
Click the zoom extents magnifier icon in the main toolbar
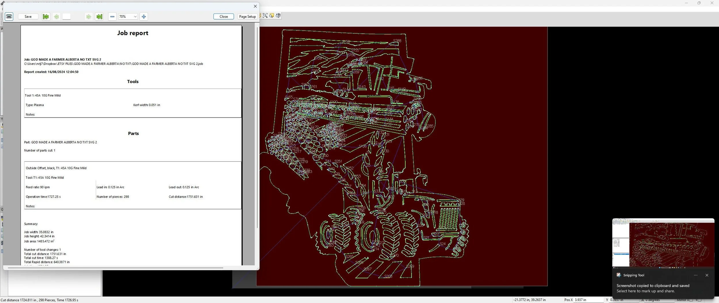tap(265, 16)
